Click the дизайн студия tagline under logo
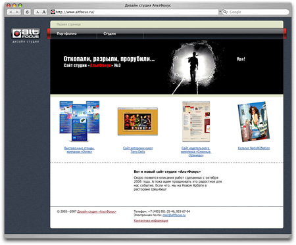 pyautogui.click(x=26, y=41)
